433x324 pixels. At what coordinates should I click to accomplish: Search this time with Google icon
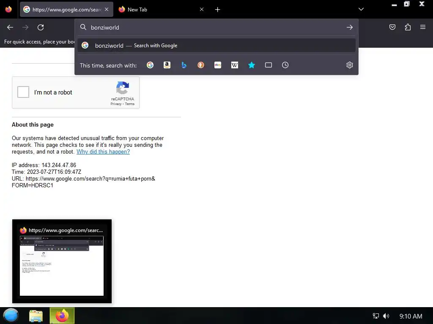tap(150, 65)
